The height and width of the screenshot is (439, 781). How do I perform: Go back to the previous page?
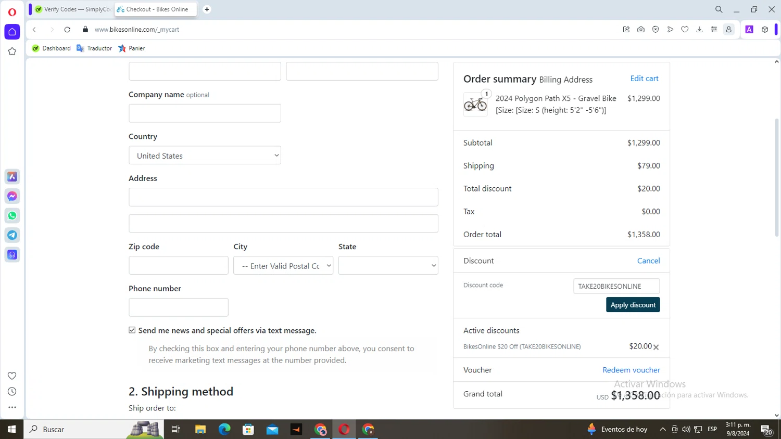[34, 30]
